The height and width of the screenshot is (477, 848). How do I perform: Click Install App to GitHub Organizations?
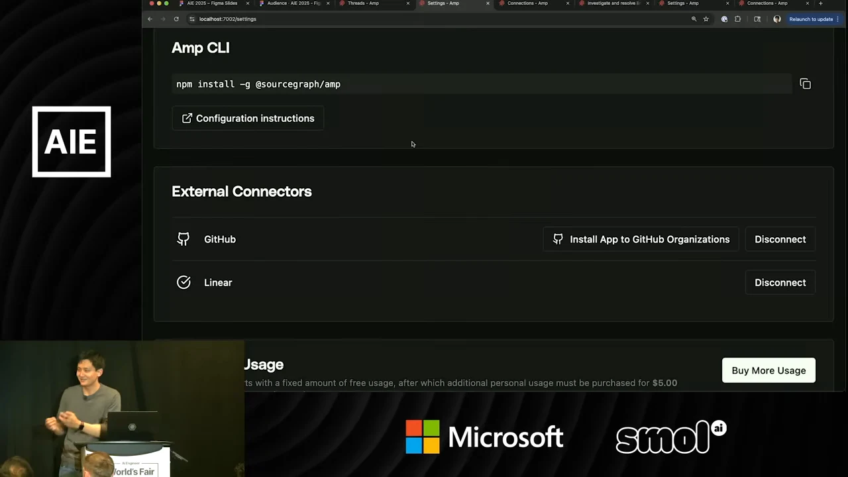click(x=641, y=239)
